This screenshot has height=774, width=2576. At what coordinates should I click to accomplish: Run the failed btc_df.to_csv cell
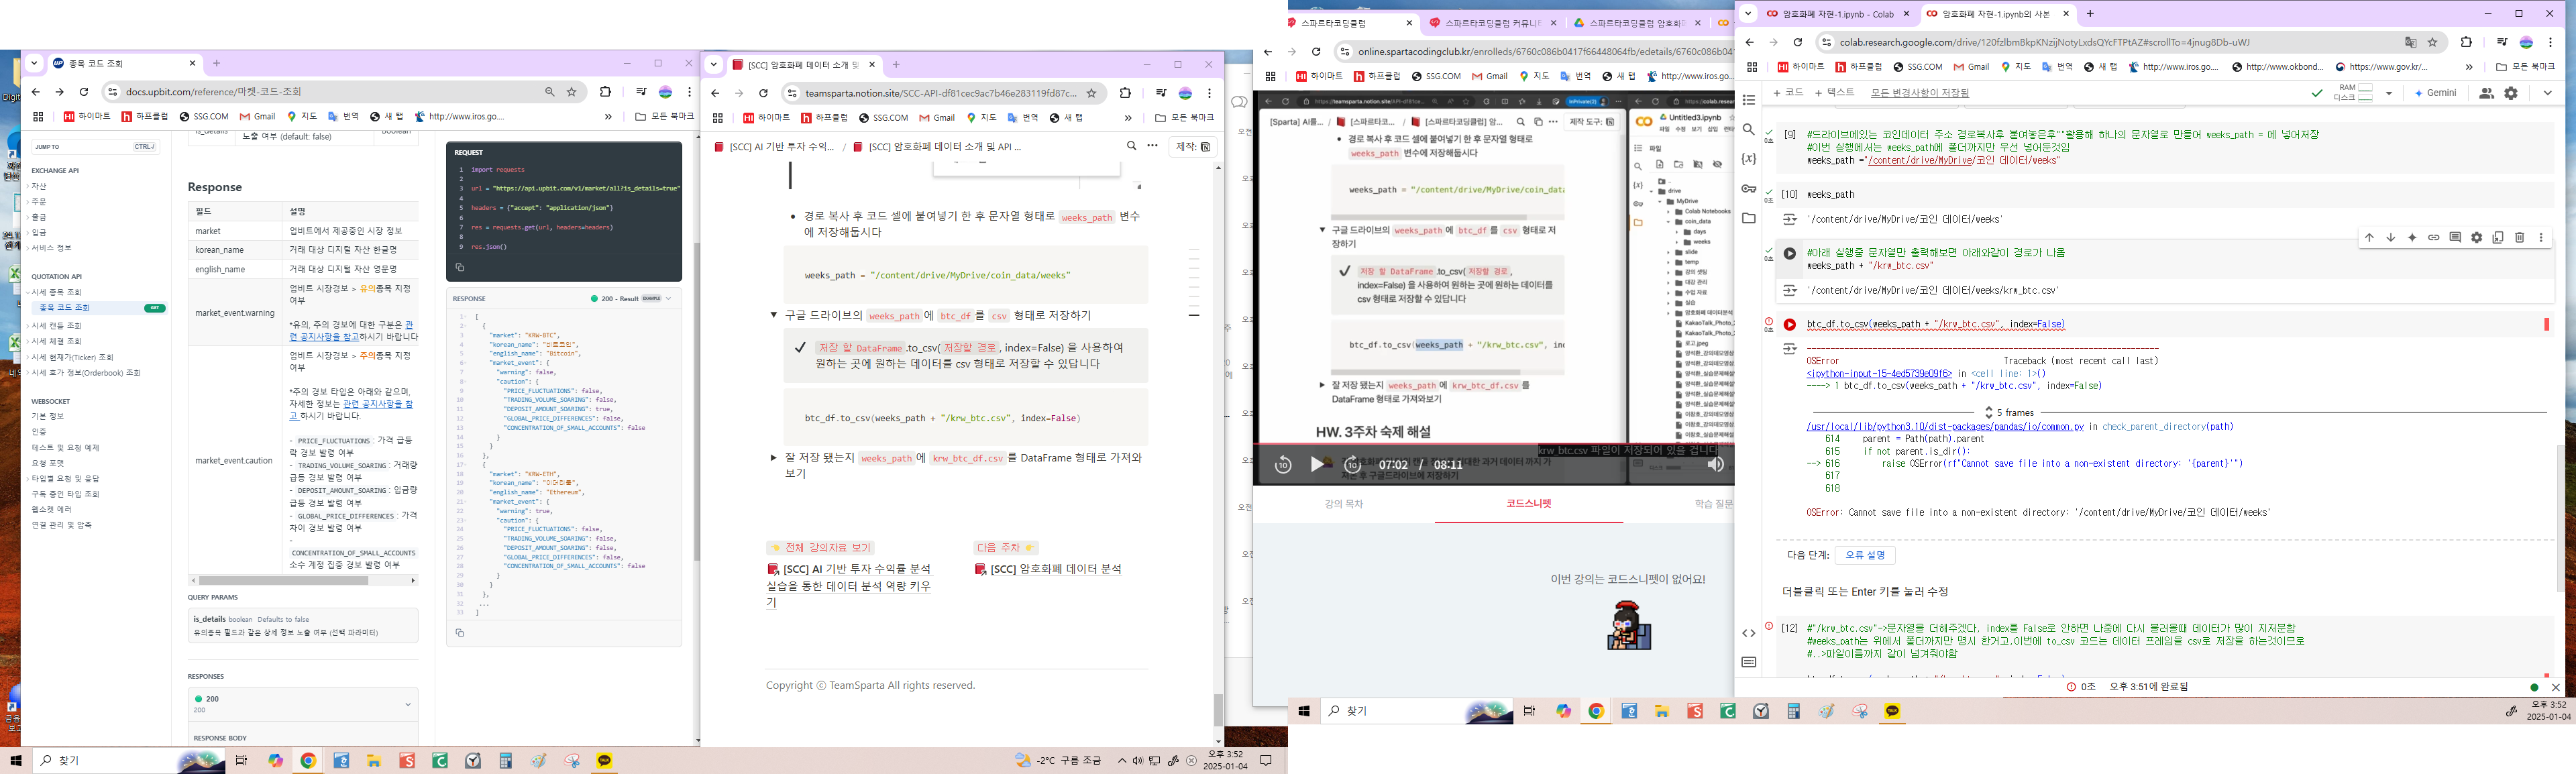tap(1790, 325)
